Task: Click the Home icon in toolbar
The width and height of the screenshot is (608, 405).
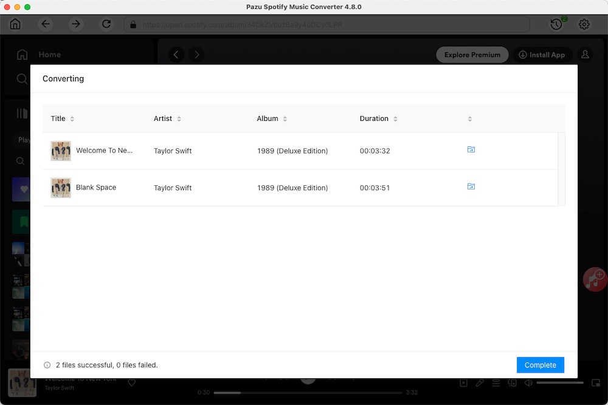Action: [15, 24]
